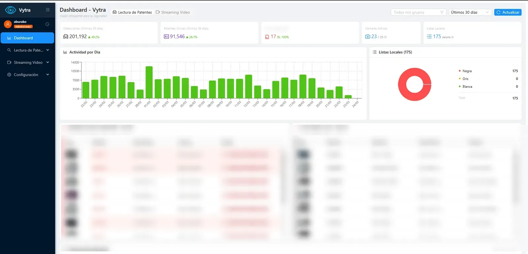Click the aburako user avatar
The width and height of the screenshot is (528, 254).
tap(8, 24)
